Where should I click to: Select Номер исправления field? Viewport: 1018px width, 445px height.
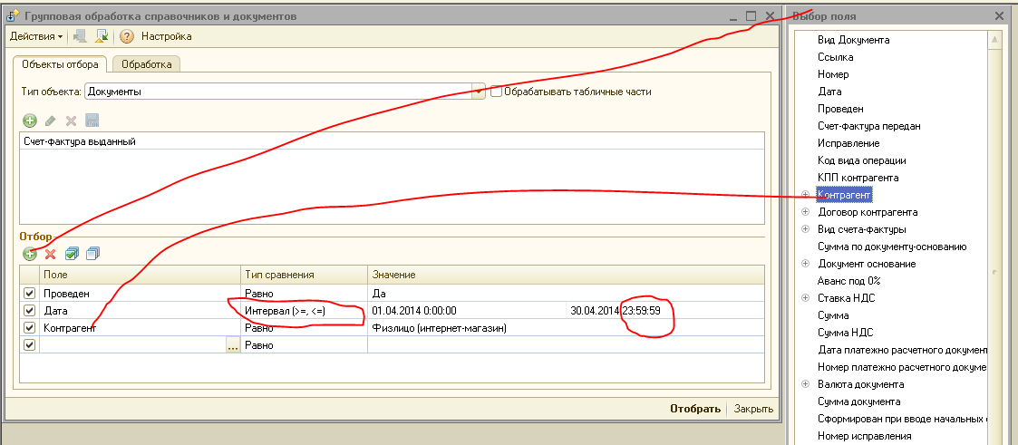coord(864,436)
